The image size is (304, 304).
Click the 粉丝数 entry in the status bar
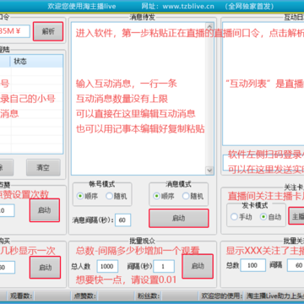(x=149, y=296)
